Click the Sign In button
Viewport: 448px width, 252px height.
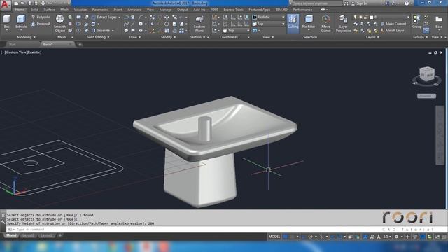(359, 3)
